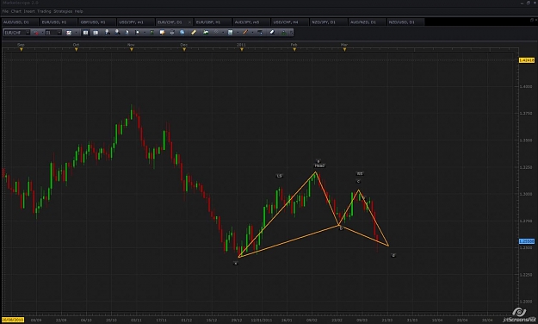Image resolution: width=538 pixels, height=324 pixels.
Task: Click the chart type icon after period box
Action: [69, 33]
